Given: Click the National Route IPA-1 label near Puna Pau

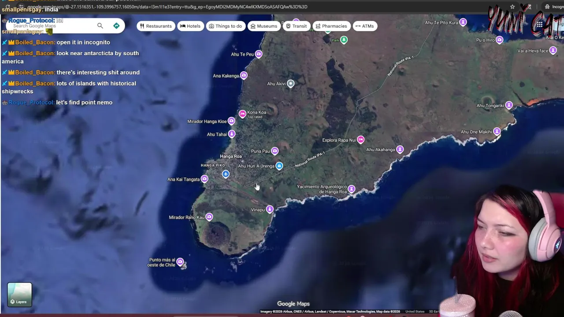Looking at the screenshot, I should pyautogui.click(x=310, y=159).
